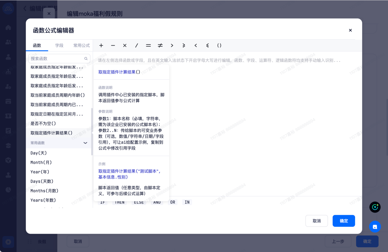388x252 pixels.
Task: Insert the plus operator
Action: point(101,46)
